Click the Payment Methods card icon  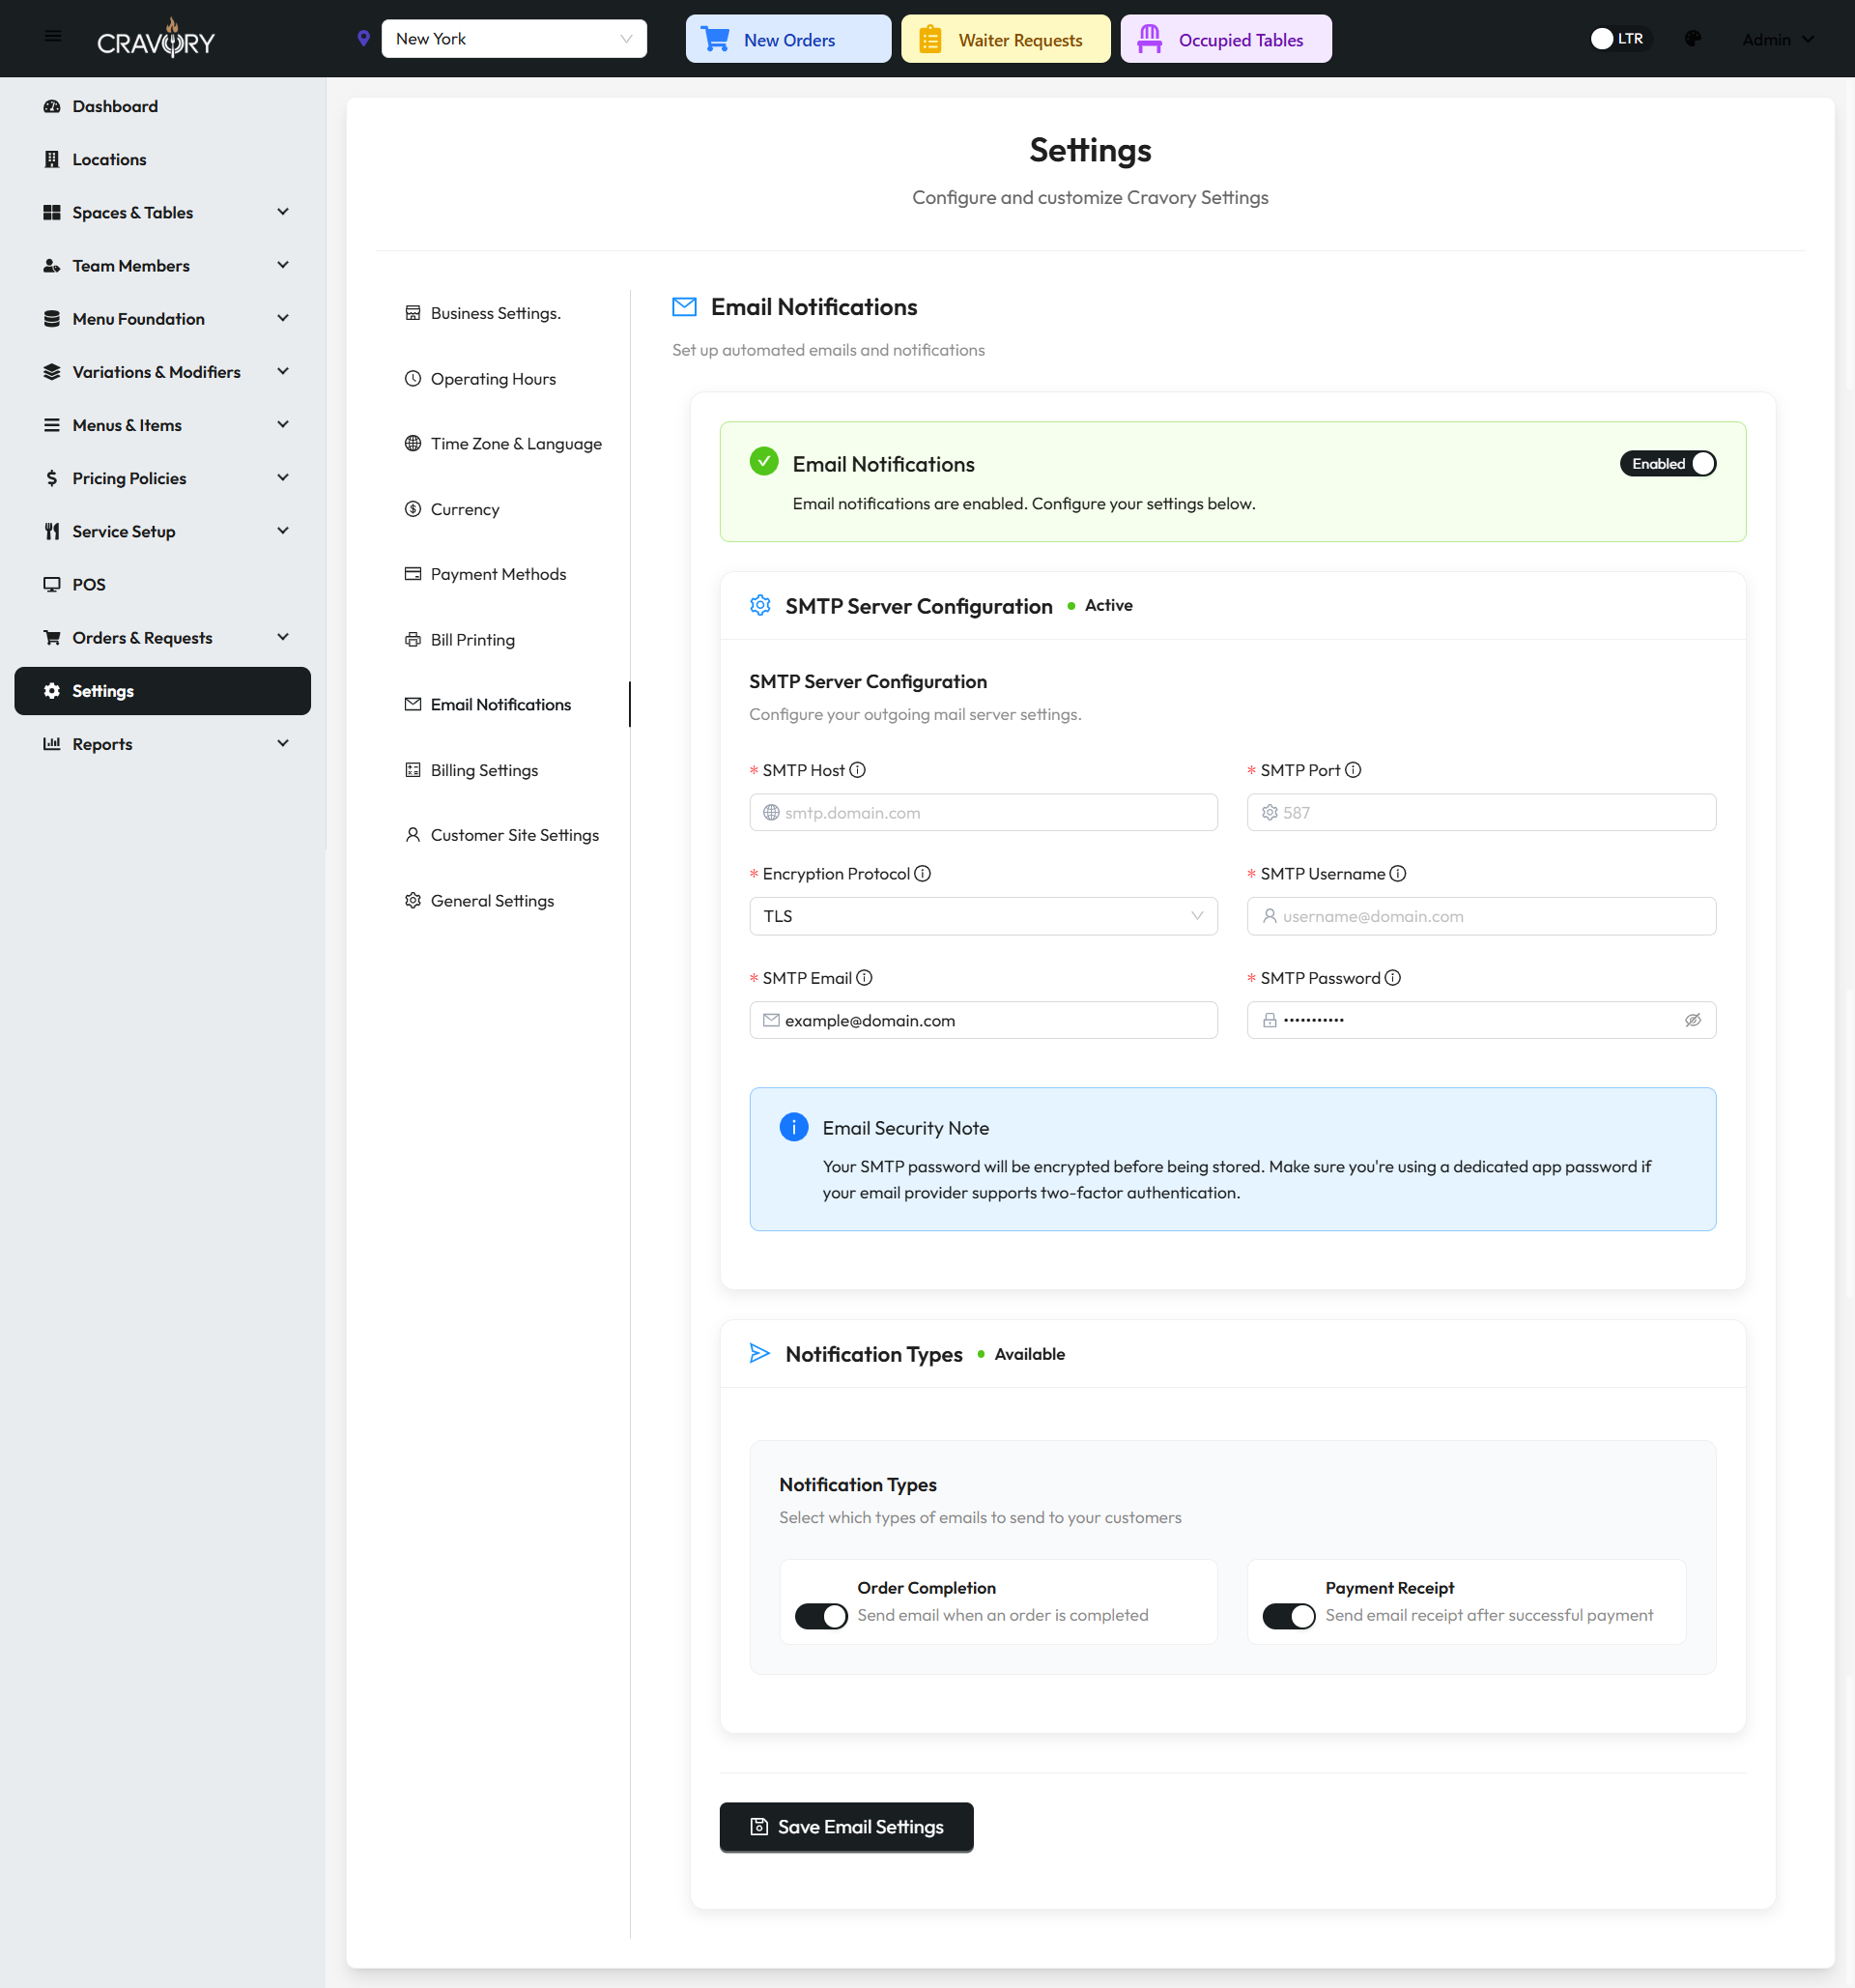click(x=413, y=574)
